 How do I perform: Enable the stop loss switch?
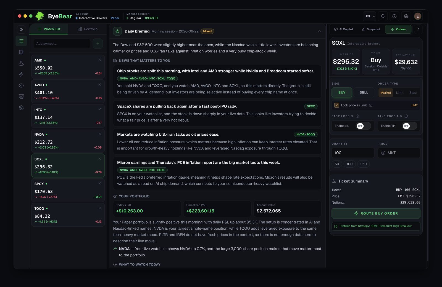pyautogui.click(x=363, y=126)
